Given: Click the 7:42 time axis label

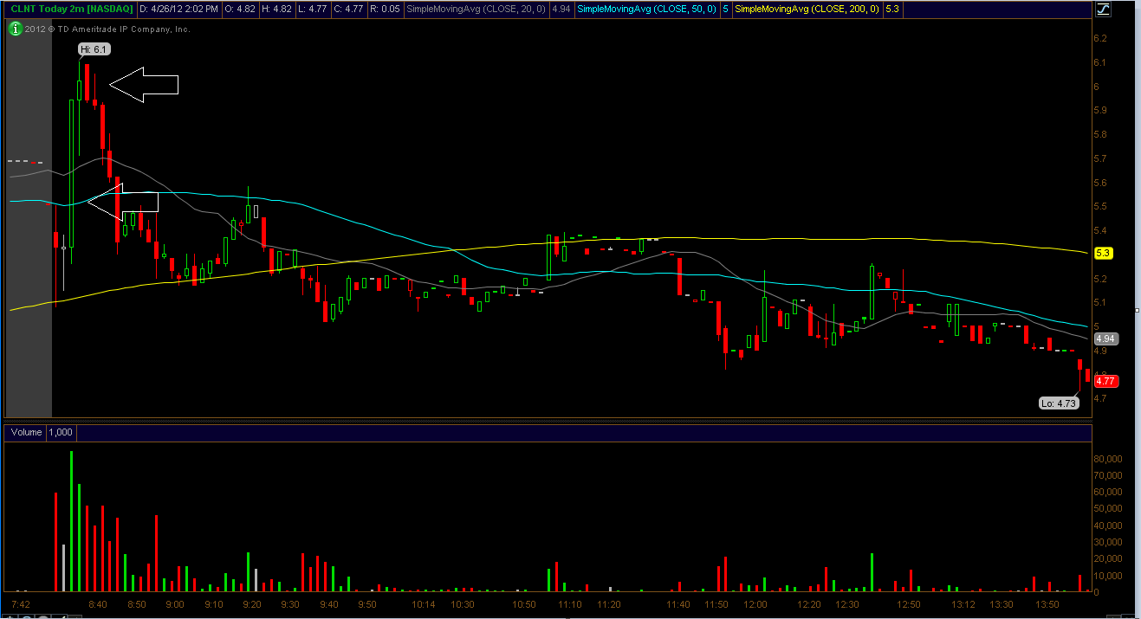Looking at the screenshot, I should (23, 603).
